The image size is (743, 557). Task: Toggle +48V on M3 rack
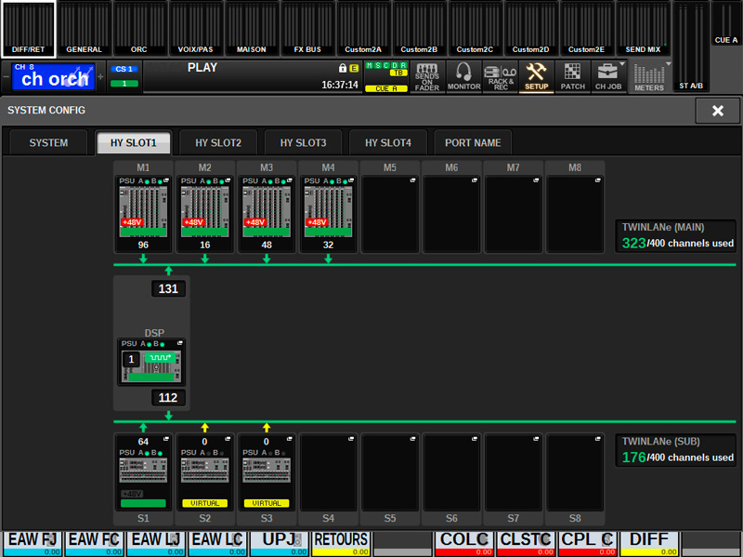tap(254, 222)
